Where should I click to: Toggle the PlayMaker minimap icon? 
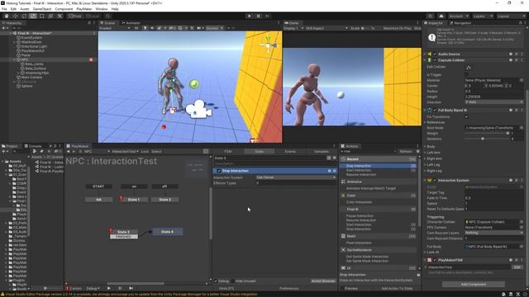pos(206,152)
